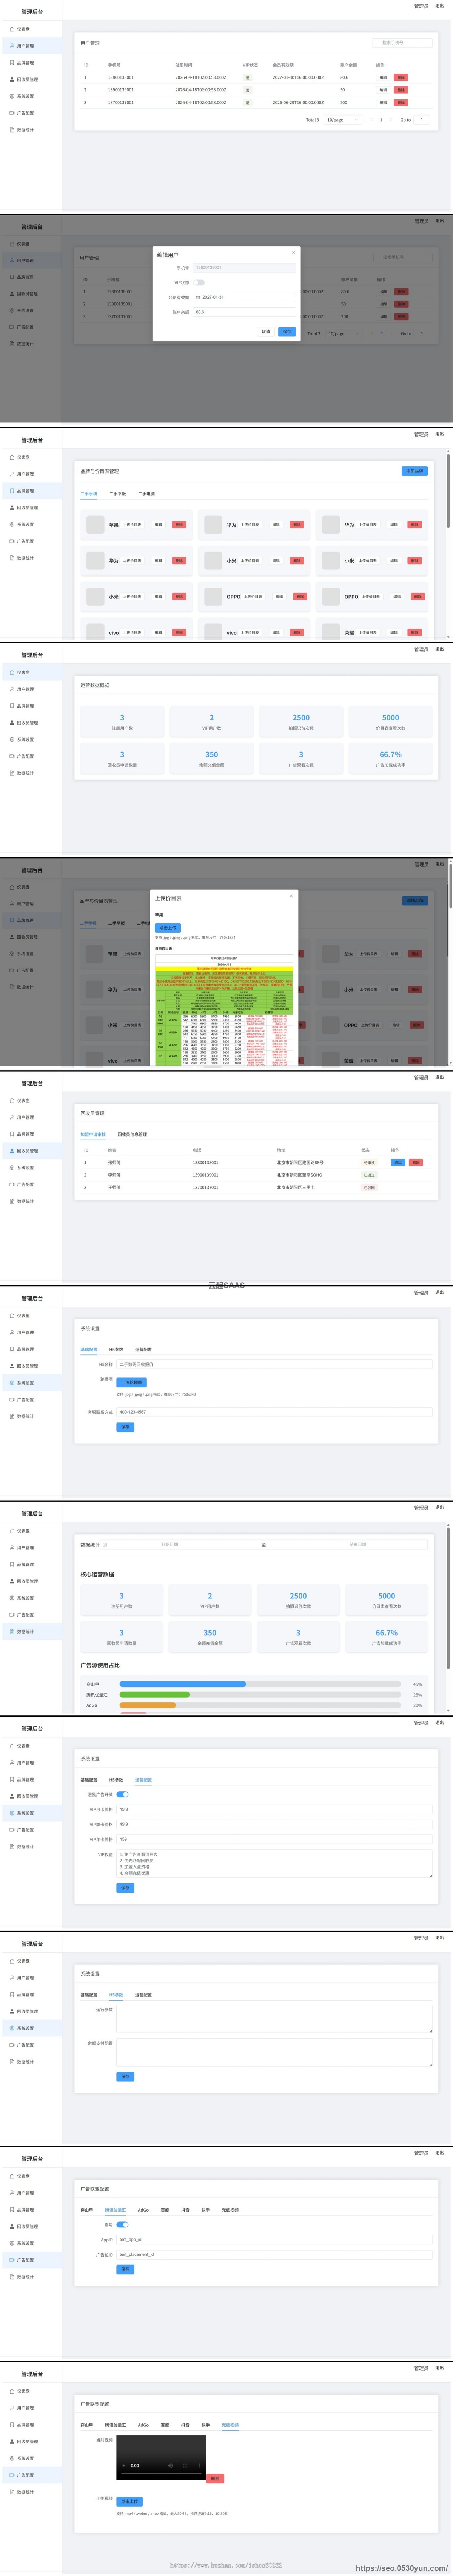Open start date picker on 数据统计 page

170,1544
